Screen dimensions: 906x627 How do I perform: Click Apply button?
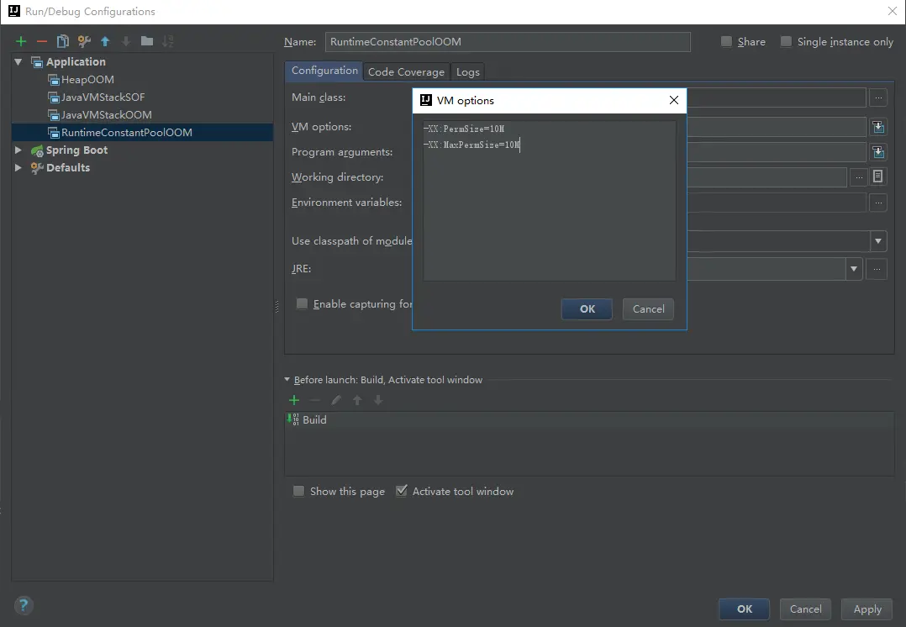point(867,609)
